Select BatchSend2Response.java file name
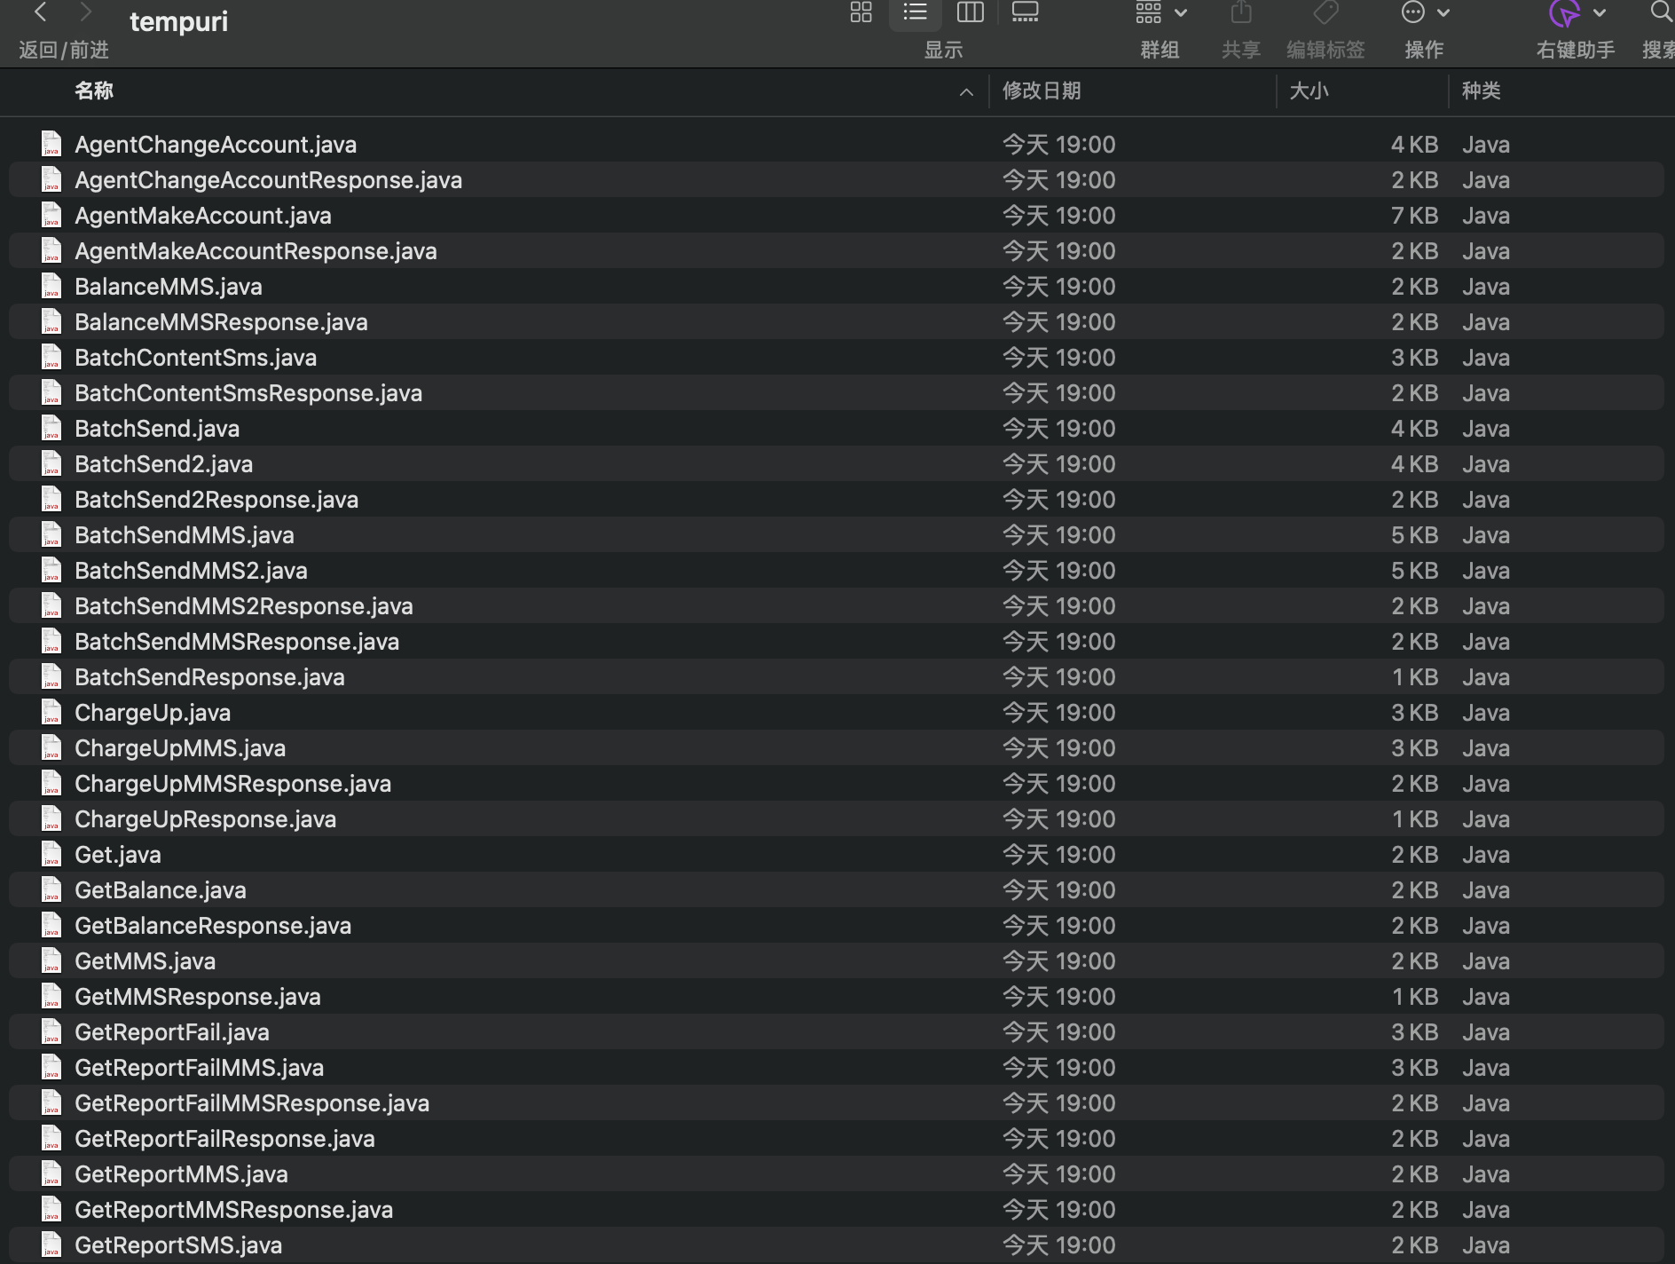 [216, 500]
